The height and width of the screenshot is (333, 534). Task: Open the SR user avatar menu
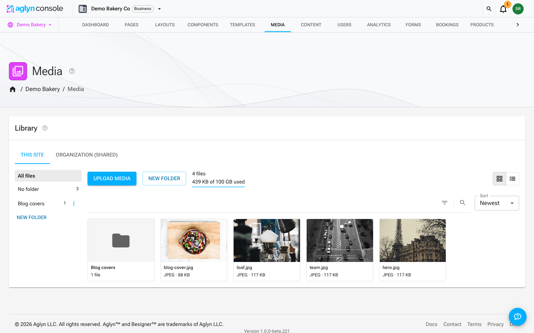tap(518, 9)
